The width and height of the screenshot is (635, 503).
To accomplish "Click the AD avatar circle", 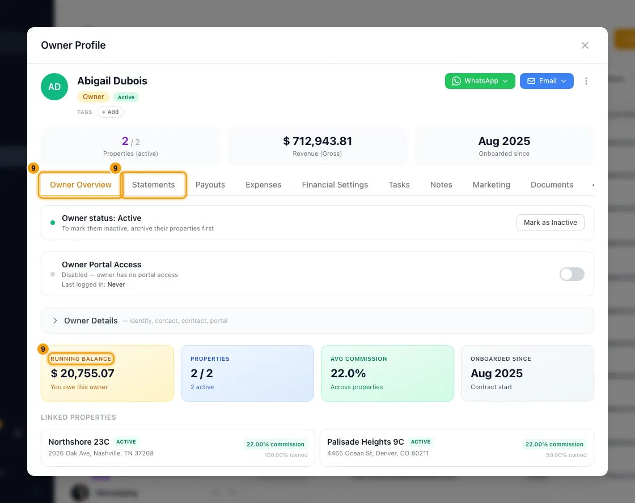I will (x=54, y=87).
